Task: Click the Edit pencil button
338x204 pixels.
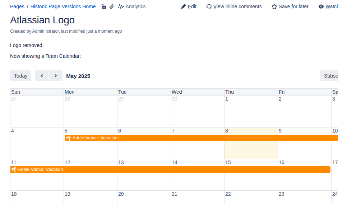Action: click(x=189, y=6)
